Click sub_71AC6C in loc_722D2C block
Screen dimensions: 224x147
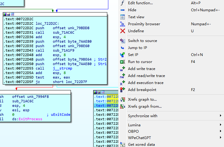64,33
